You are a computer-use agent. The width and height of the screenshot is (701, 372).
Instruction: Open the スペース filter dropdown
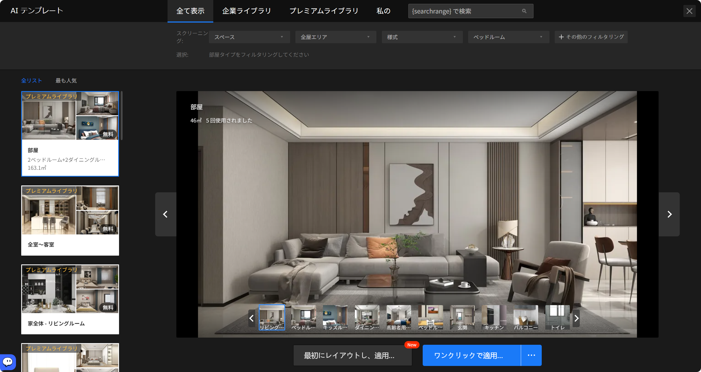tap(249, 37)
